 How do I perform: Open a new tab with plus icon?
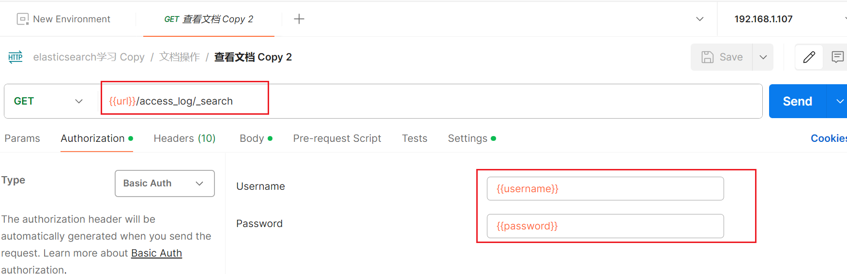pos(299,19)
